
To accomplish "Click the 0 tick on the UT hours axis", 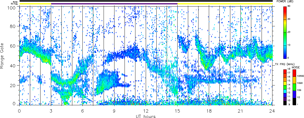I will (x=19, y=111).
